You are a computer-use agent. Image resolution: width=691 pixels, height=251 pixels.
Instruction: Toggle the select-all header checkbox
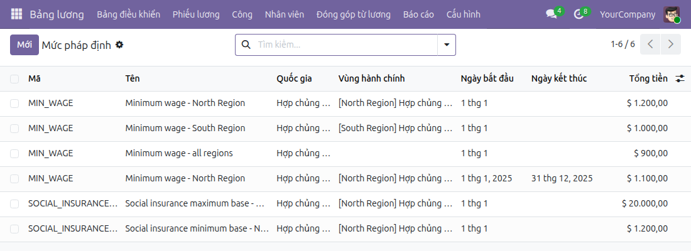point(14,79)
